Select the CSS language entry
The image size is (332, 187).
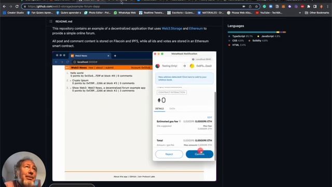pos(236,41)
